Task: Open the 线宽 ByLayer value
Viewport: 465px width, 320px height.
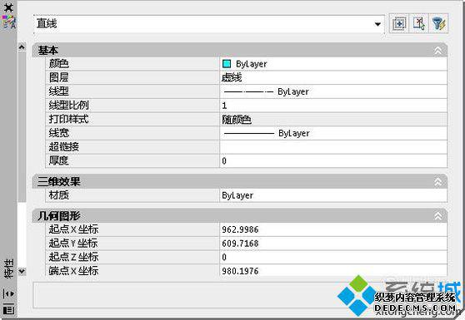Action: [x=333, y=133]
